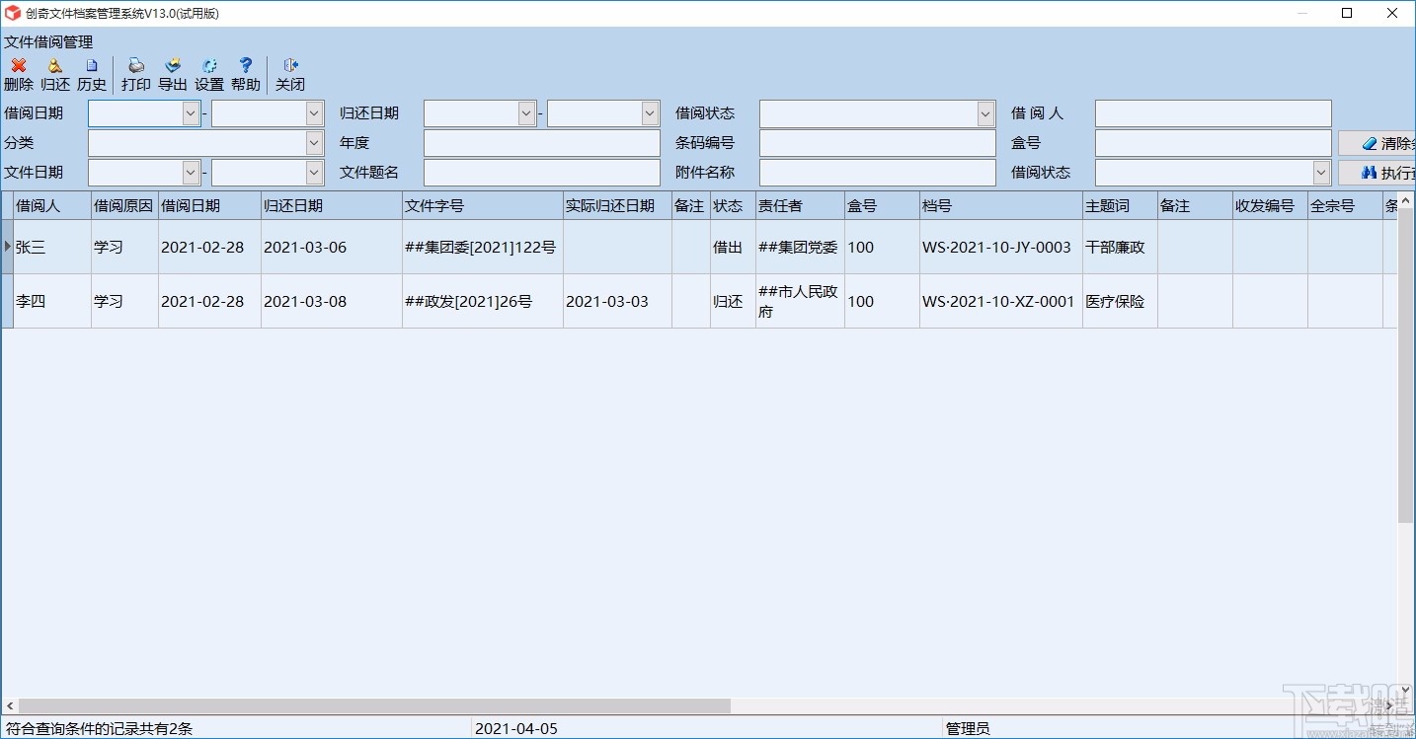Click the 借阅人 column header
Image resolution: width=1416 pixels, height=739 pixels.
[36, 205]
